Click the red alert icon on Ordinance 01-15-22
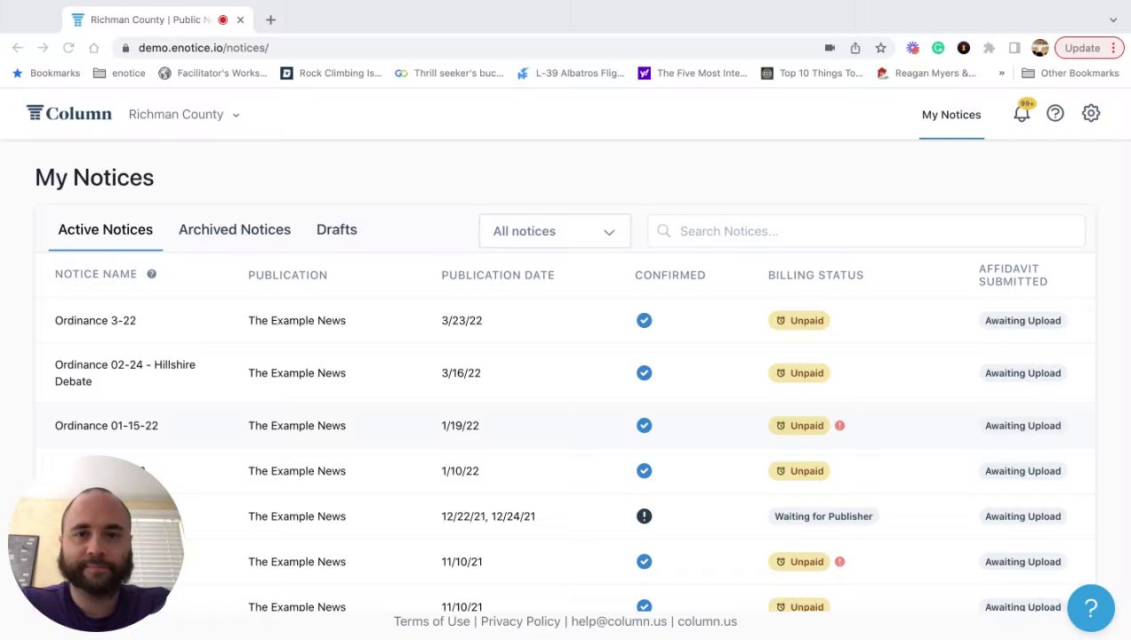Viewport: 1131px width, 640px height. 839,426
